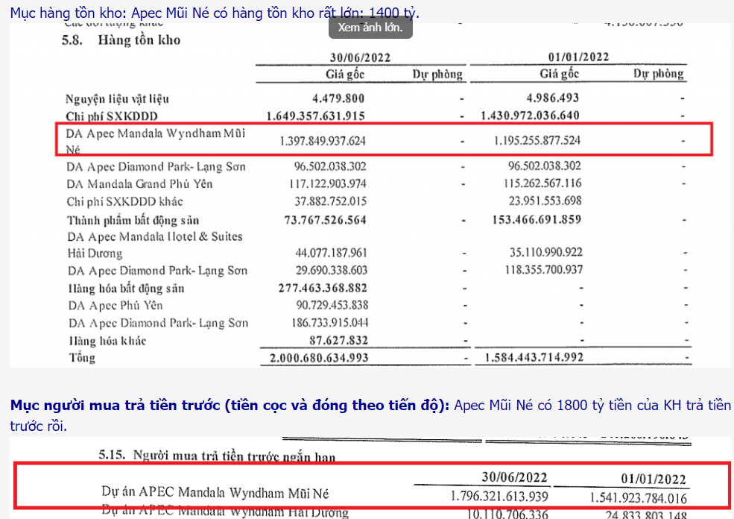This screenshot has height=519, width=734.
Task: Click the value 1.397.849.937.624
Action: 322,140
